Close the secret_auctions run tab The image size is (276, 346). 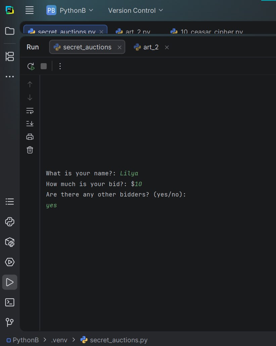click(120, 47)
